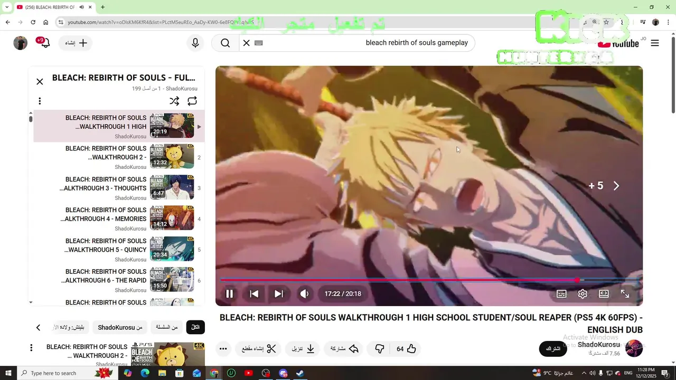Show more filter chips with left chevron
This screenshot has height=380, width=676.
click(x=38, y=328)
